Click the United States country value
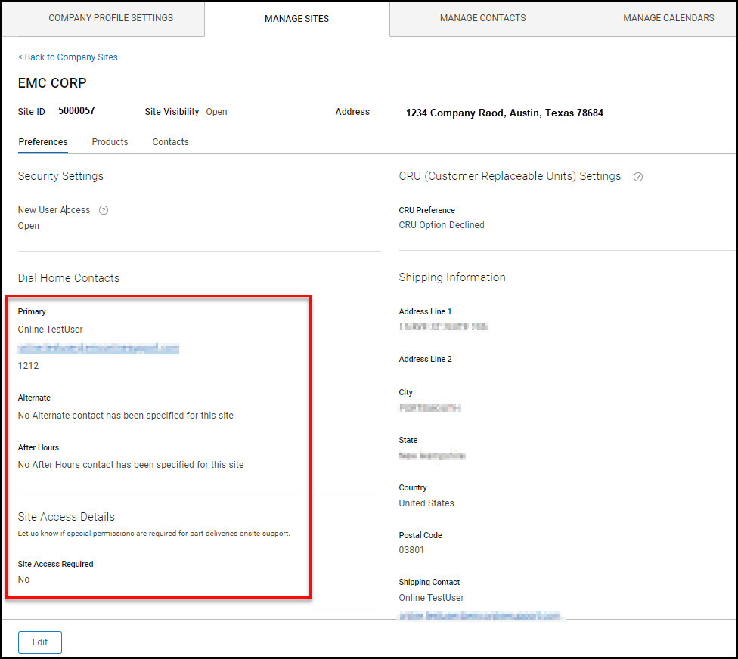The width and height of the screenshot is (738, 659). (x=426, y=503)
